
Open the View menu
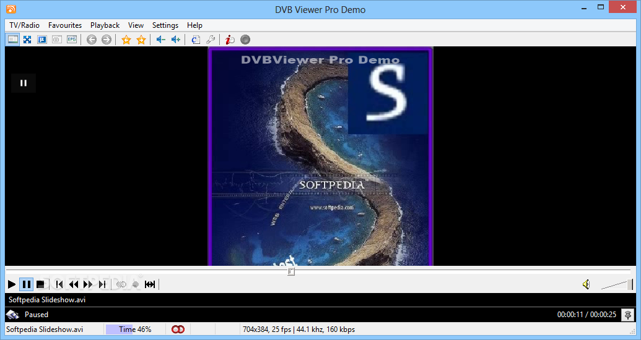tap(136, 25)
